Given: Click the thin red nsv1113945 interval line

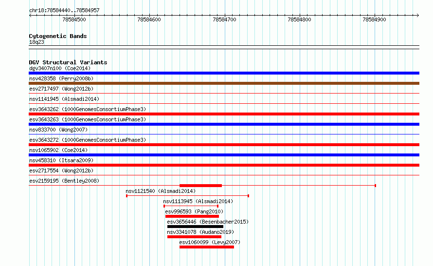Looking at the screenshot, I should click(x=191, y=206).
